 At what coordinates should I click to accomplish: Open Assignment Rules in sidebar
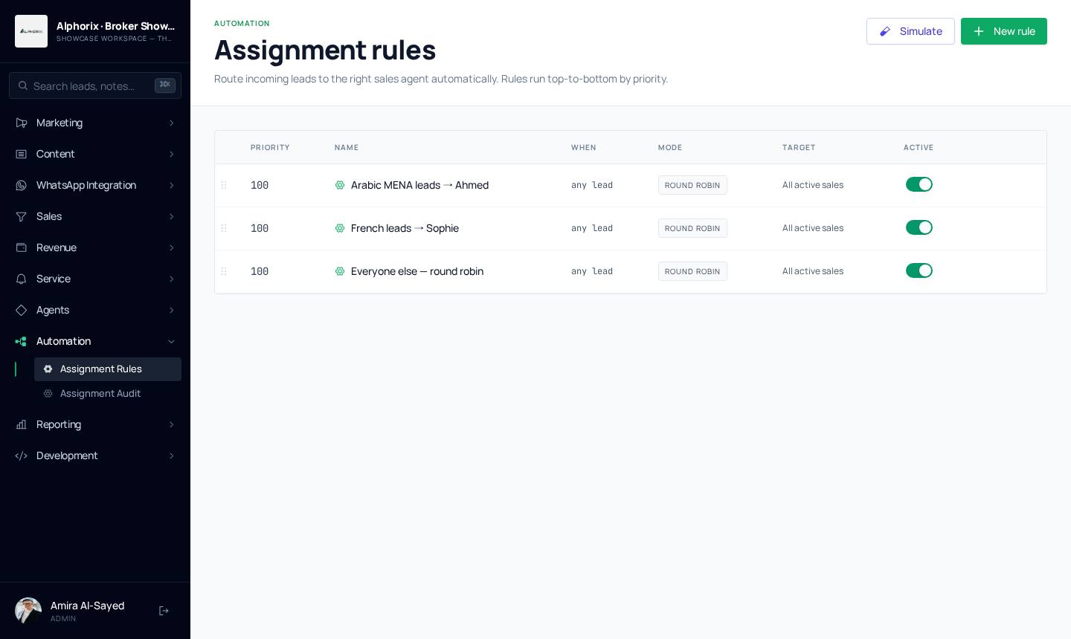(x=108, y=369)
